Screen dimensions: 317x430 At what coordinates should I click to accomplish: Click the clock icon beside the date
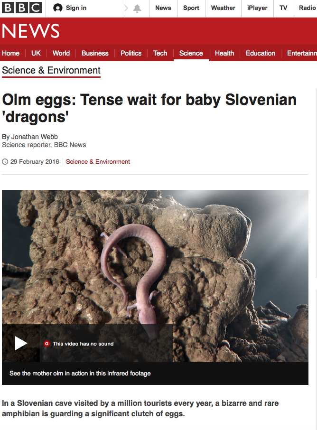click(x=5, y=161)
